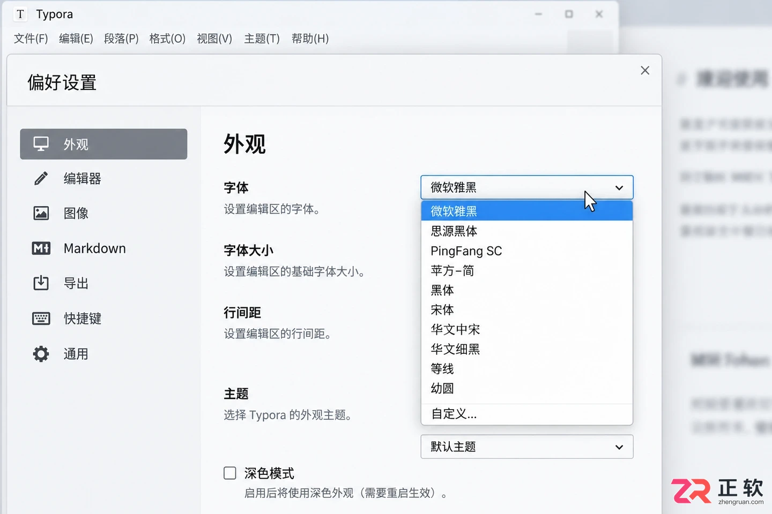Switch to the 快捷键 settings tab

(103, 319)
